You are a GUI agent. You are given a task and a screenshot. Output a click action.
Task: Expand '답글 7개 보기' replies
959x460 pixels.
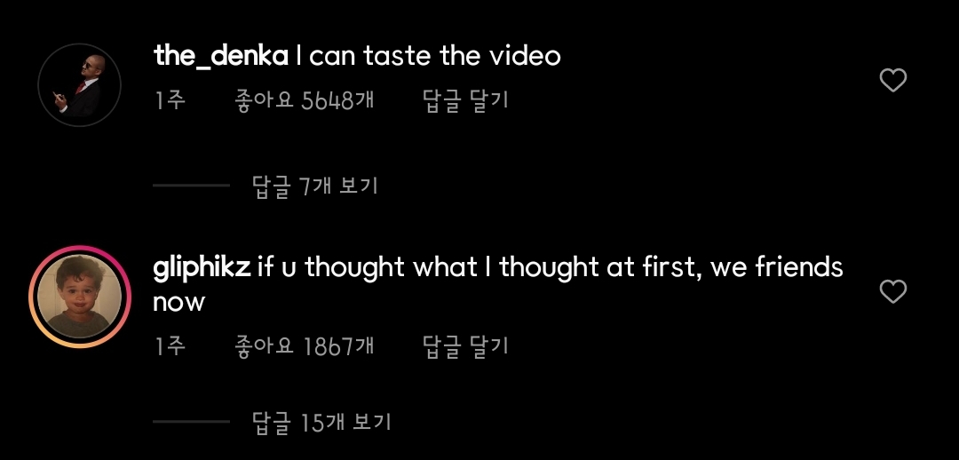click(315, 186)
